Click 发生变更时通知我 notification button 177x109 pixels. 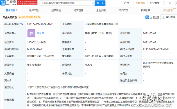[x=30, y=17]
